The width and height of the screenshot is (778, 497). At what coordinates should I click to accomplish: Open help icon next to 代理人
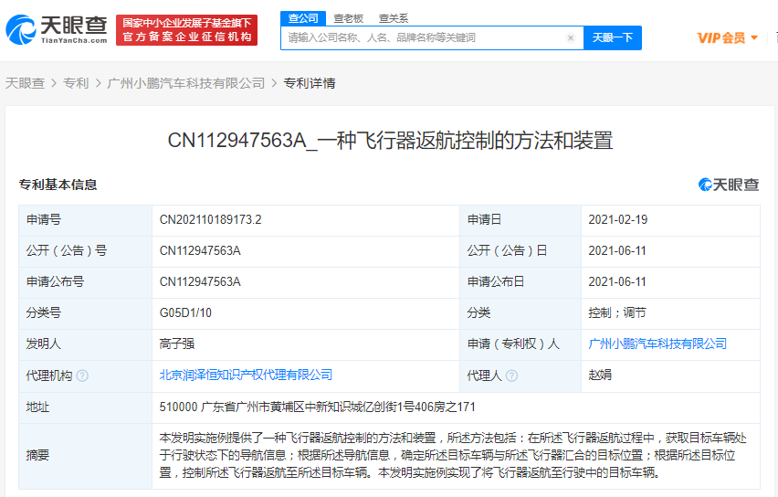(511, 375)
